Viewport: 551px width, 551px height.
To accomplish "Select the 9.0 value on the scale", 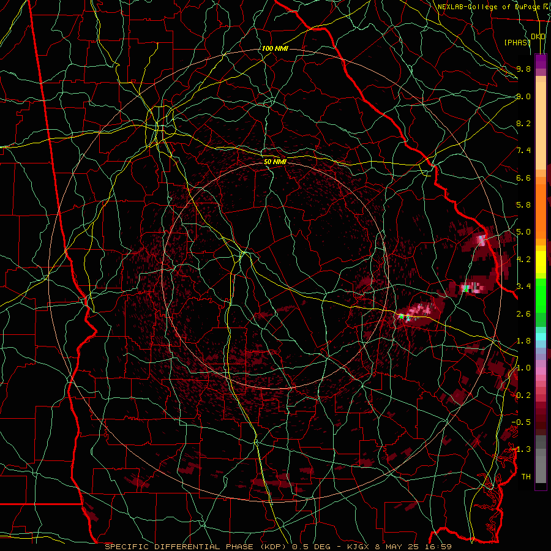I will pos(523,96).
